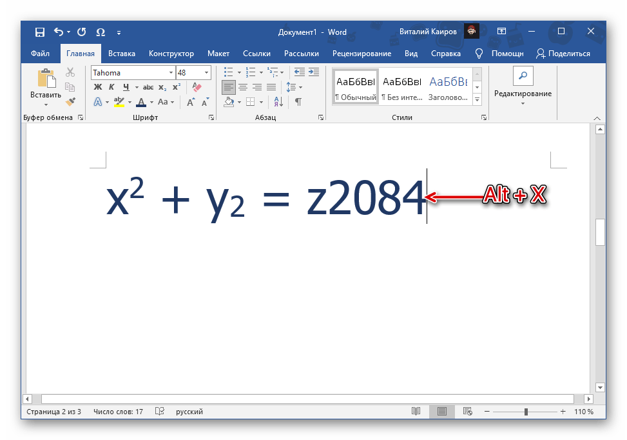627x440 pixels.
Task: Click the Increase Font Size icon
Action: point(191,102)
